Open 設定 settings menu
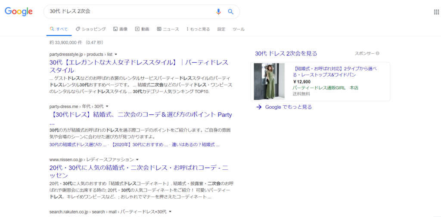The image size is (441, 217). tap(221, 29)
